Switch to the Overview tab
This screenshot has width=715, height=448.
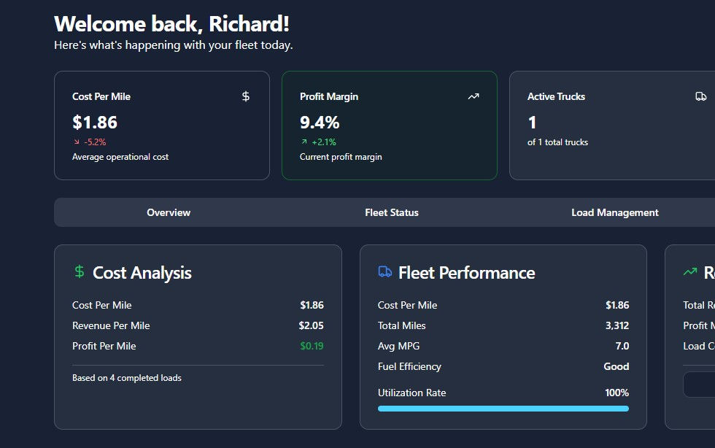169,212
